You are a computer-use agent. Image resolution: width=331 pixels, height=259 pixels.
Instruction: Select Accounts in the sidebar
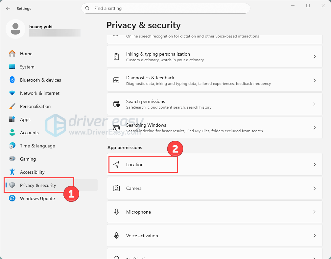pyautogui.click(x=29, y=133)
